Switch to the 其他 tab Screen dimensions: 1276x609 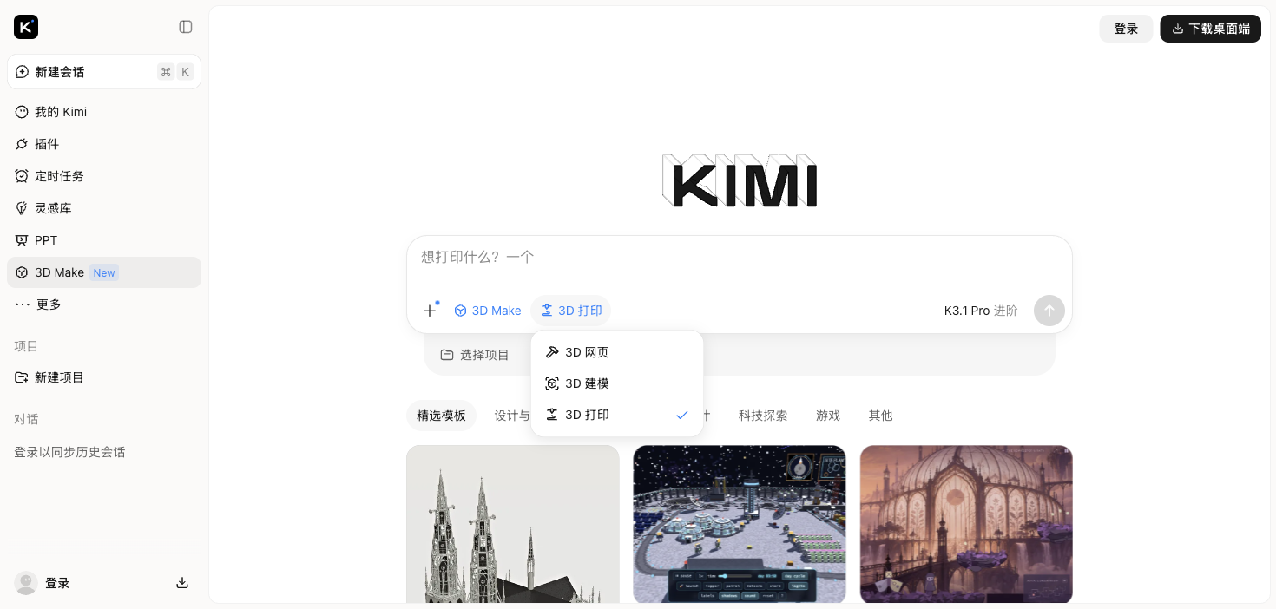pyautogui.click(x=880, y=416)
